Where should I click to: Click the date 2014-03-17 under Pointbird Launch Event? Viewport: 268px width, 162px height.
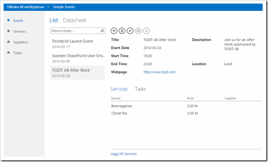tap(61, 47)
